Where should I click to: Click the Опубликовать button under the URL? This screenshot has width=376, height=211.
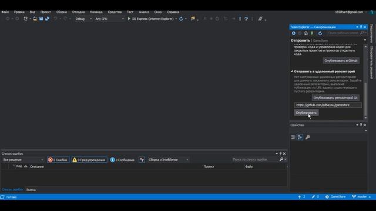point(306,113)
